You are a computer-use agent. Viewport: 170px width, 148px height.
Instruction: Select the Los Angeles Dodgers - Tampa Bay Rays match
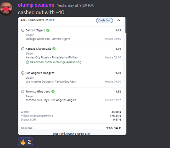pyautogui.click(x=51, y=81)
